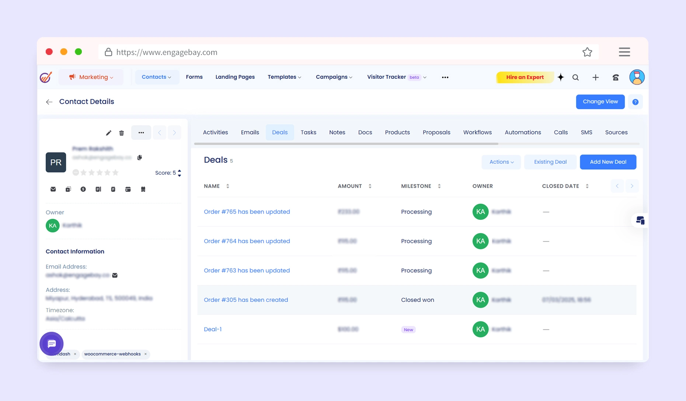
Task: Remove the woocommerce-webhooks tag
Action: 146,354
